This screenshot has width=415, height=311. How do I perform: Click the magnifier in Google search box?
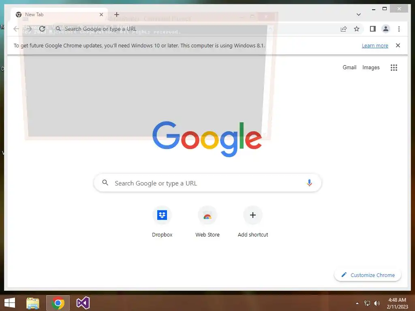coord(105,183)
